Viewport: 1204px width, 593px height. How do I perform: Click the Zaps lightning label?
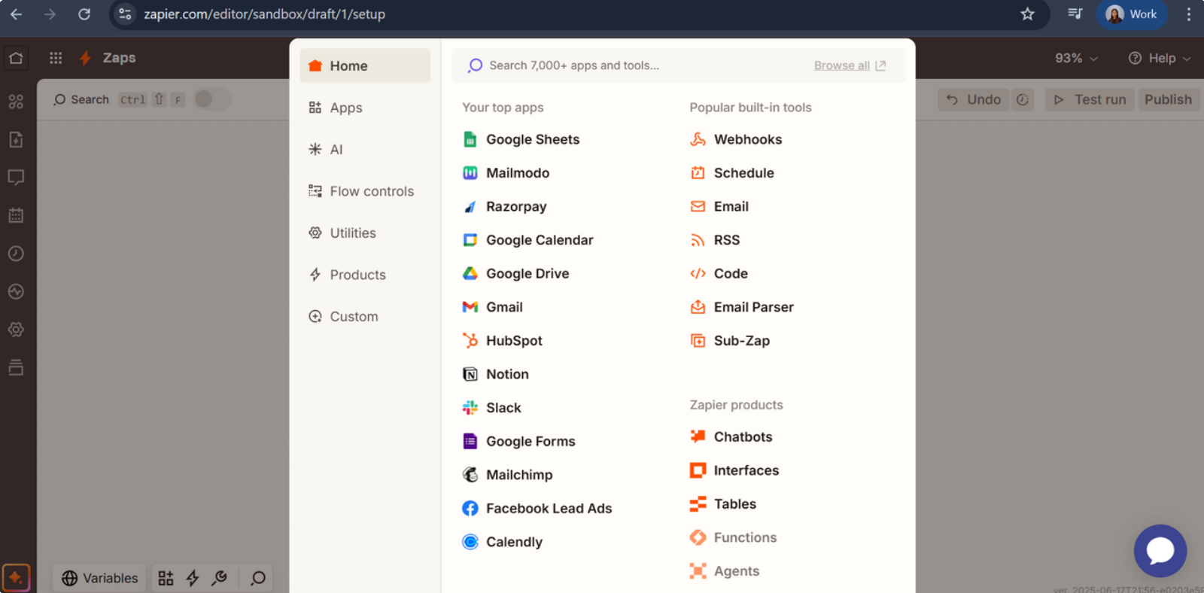pyautogui.click(x=108, y=58)
